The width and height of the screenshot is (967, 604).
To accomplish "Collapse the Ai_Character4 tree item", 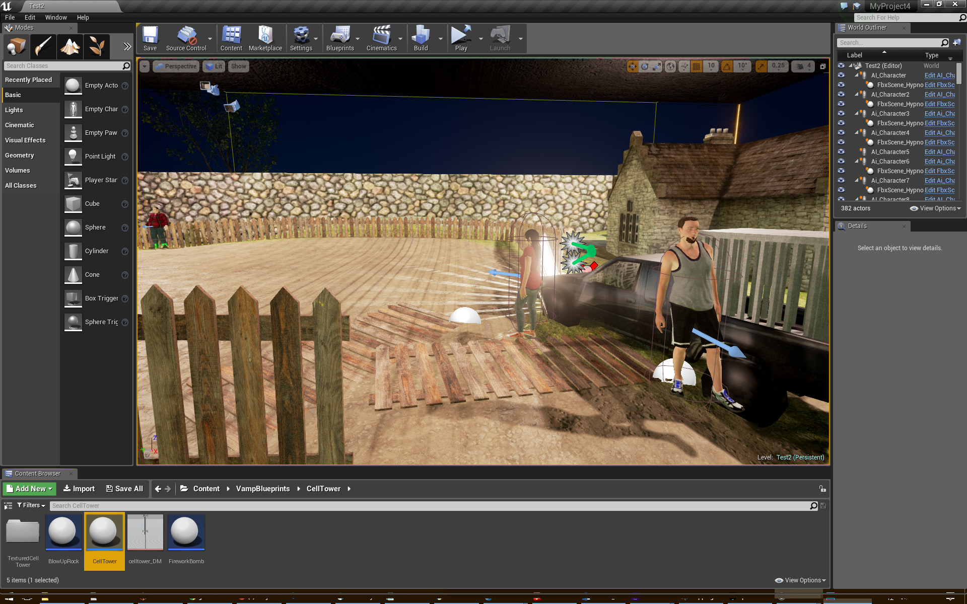I will tap(857, 133).
